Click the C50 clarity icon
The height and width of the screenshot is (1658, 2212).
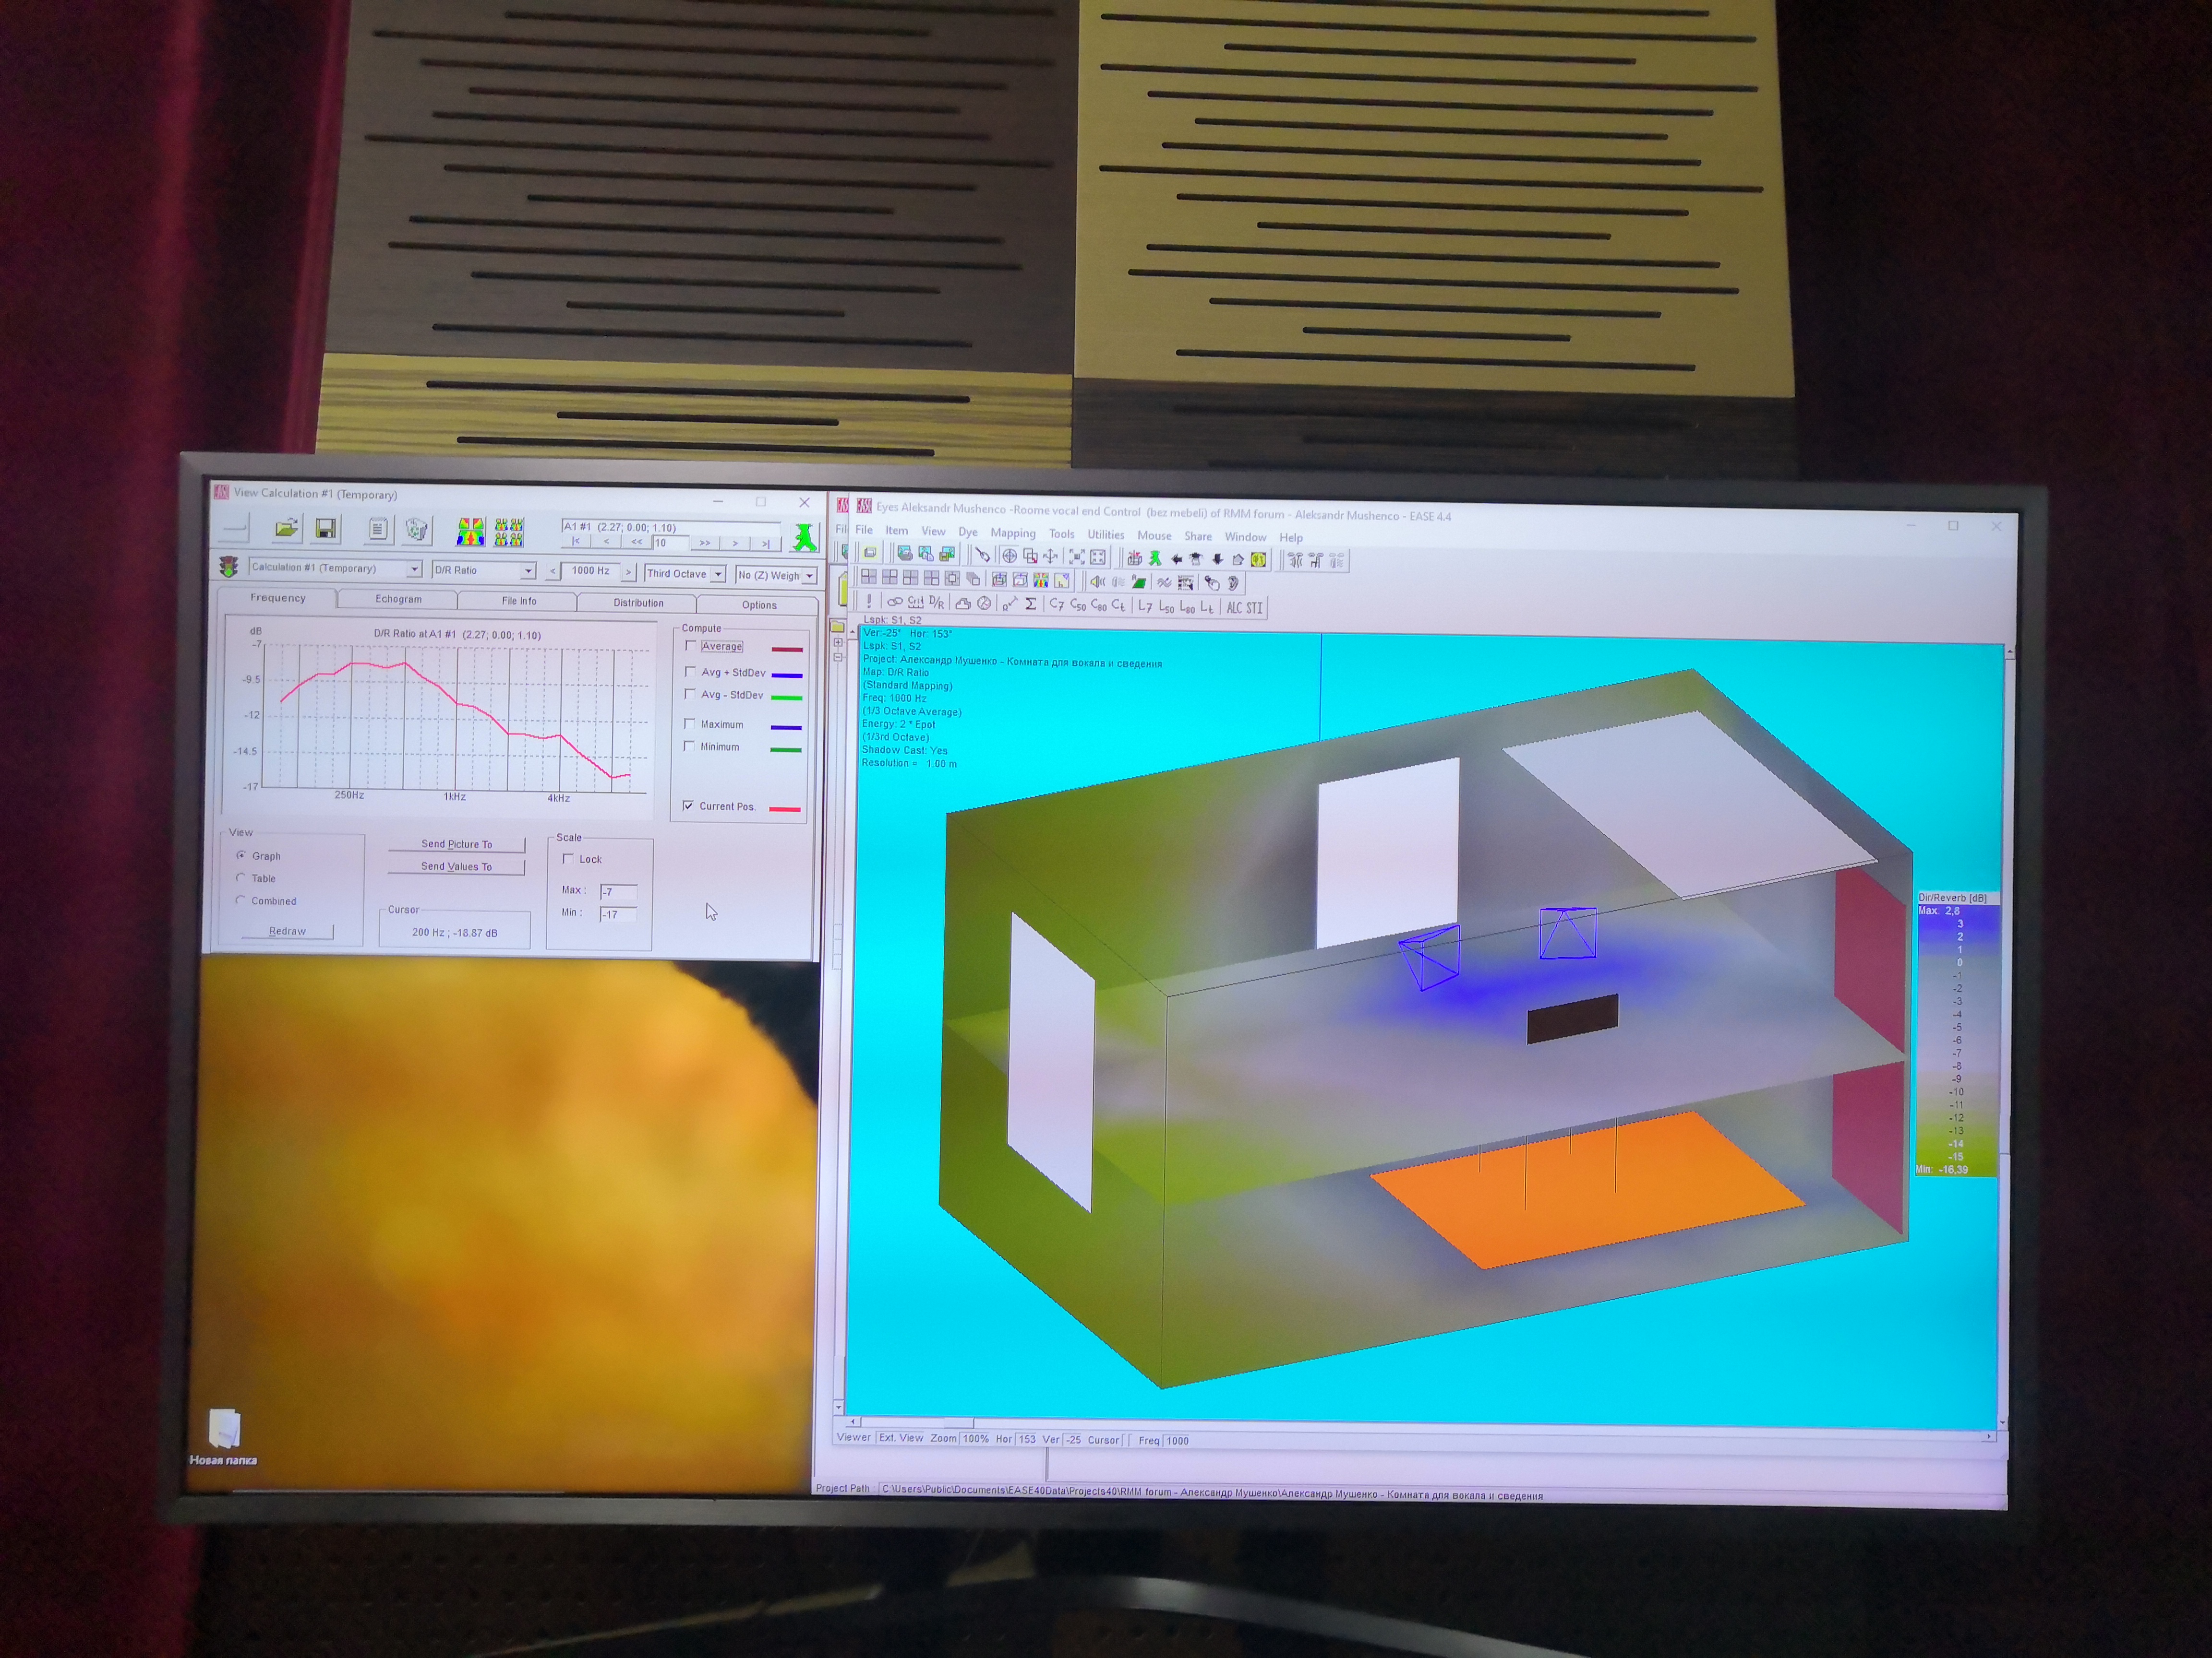click(1078, 605)
